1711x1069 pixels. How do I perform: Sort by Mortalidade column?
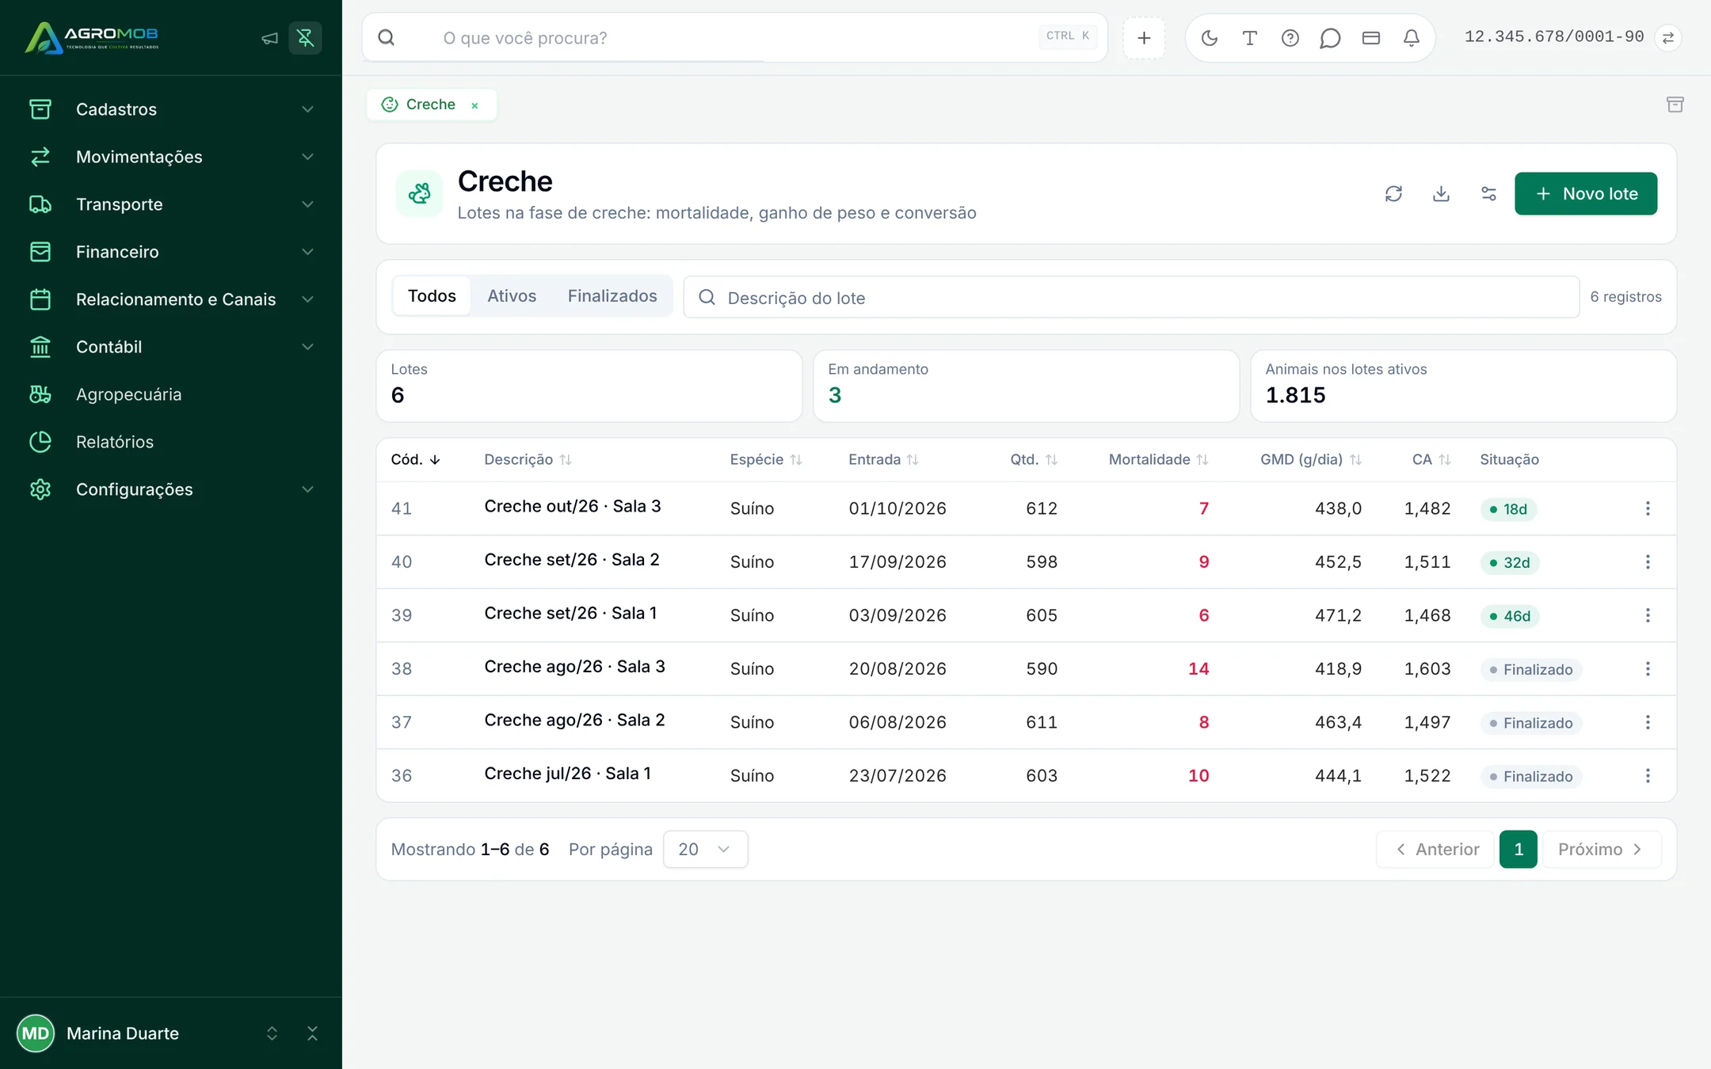point(1158,459)
